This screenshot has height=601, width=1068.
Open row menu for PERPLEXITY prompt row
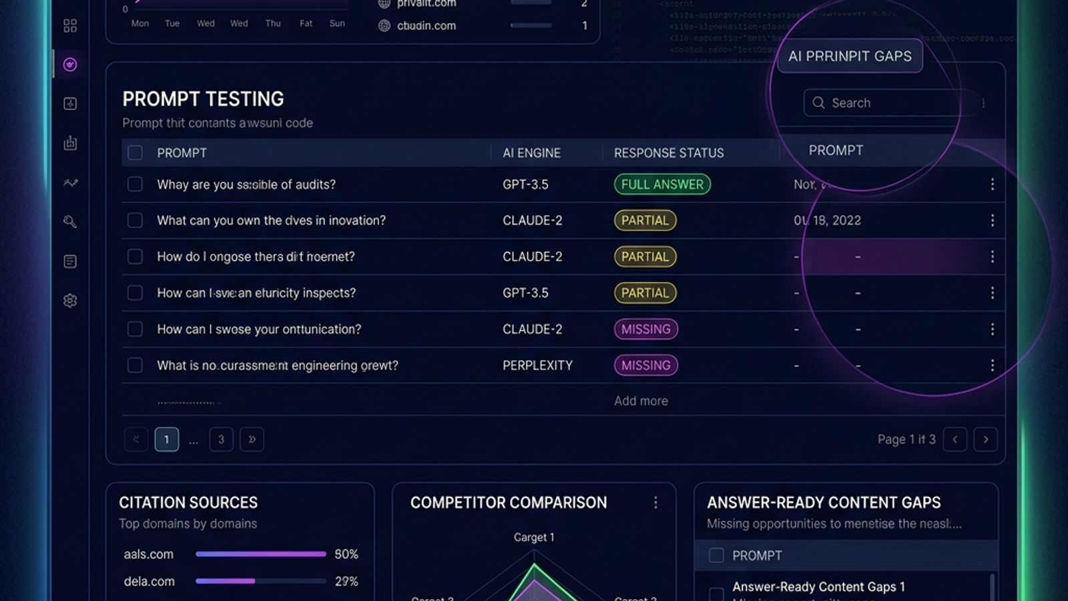pyautogui.click(x=993, y=365)
